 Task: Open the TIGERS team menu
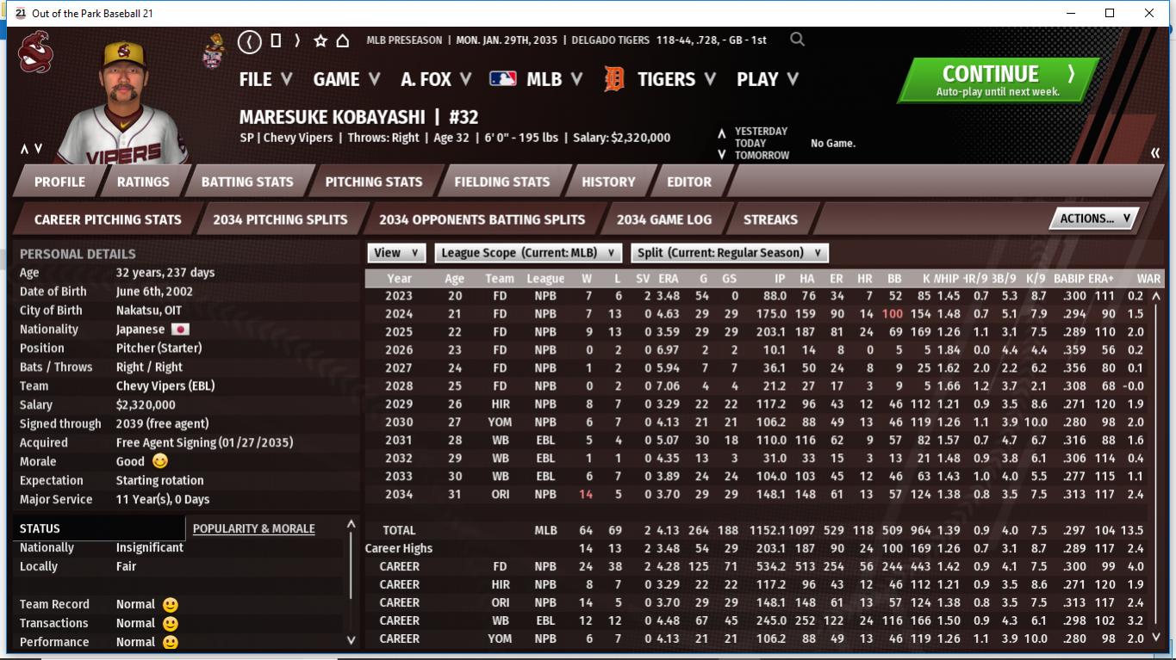point(677,79)
